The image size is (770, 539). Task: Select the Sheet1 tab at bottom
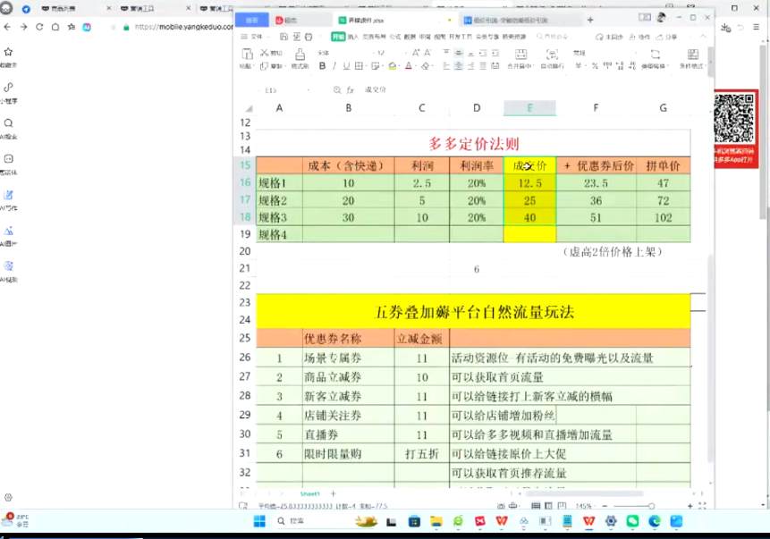coord(310,493)
